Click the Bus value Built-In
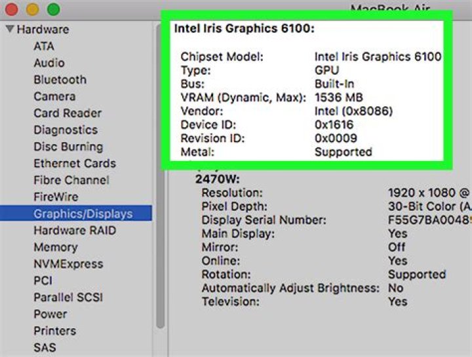The image size is (472, 357). (334, 84)
